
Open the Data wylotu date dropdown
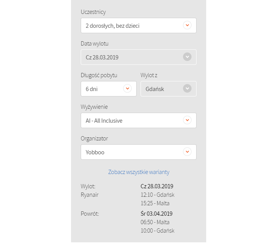(x=131, y=57)
